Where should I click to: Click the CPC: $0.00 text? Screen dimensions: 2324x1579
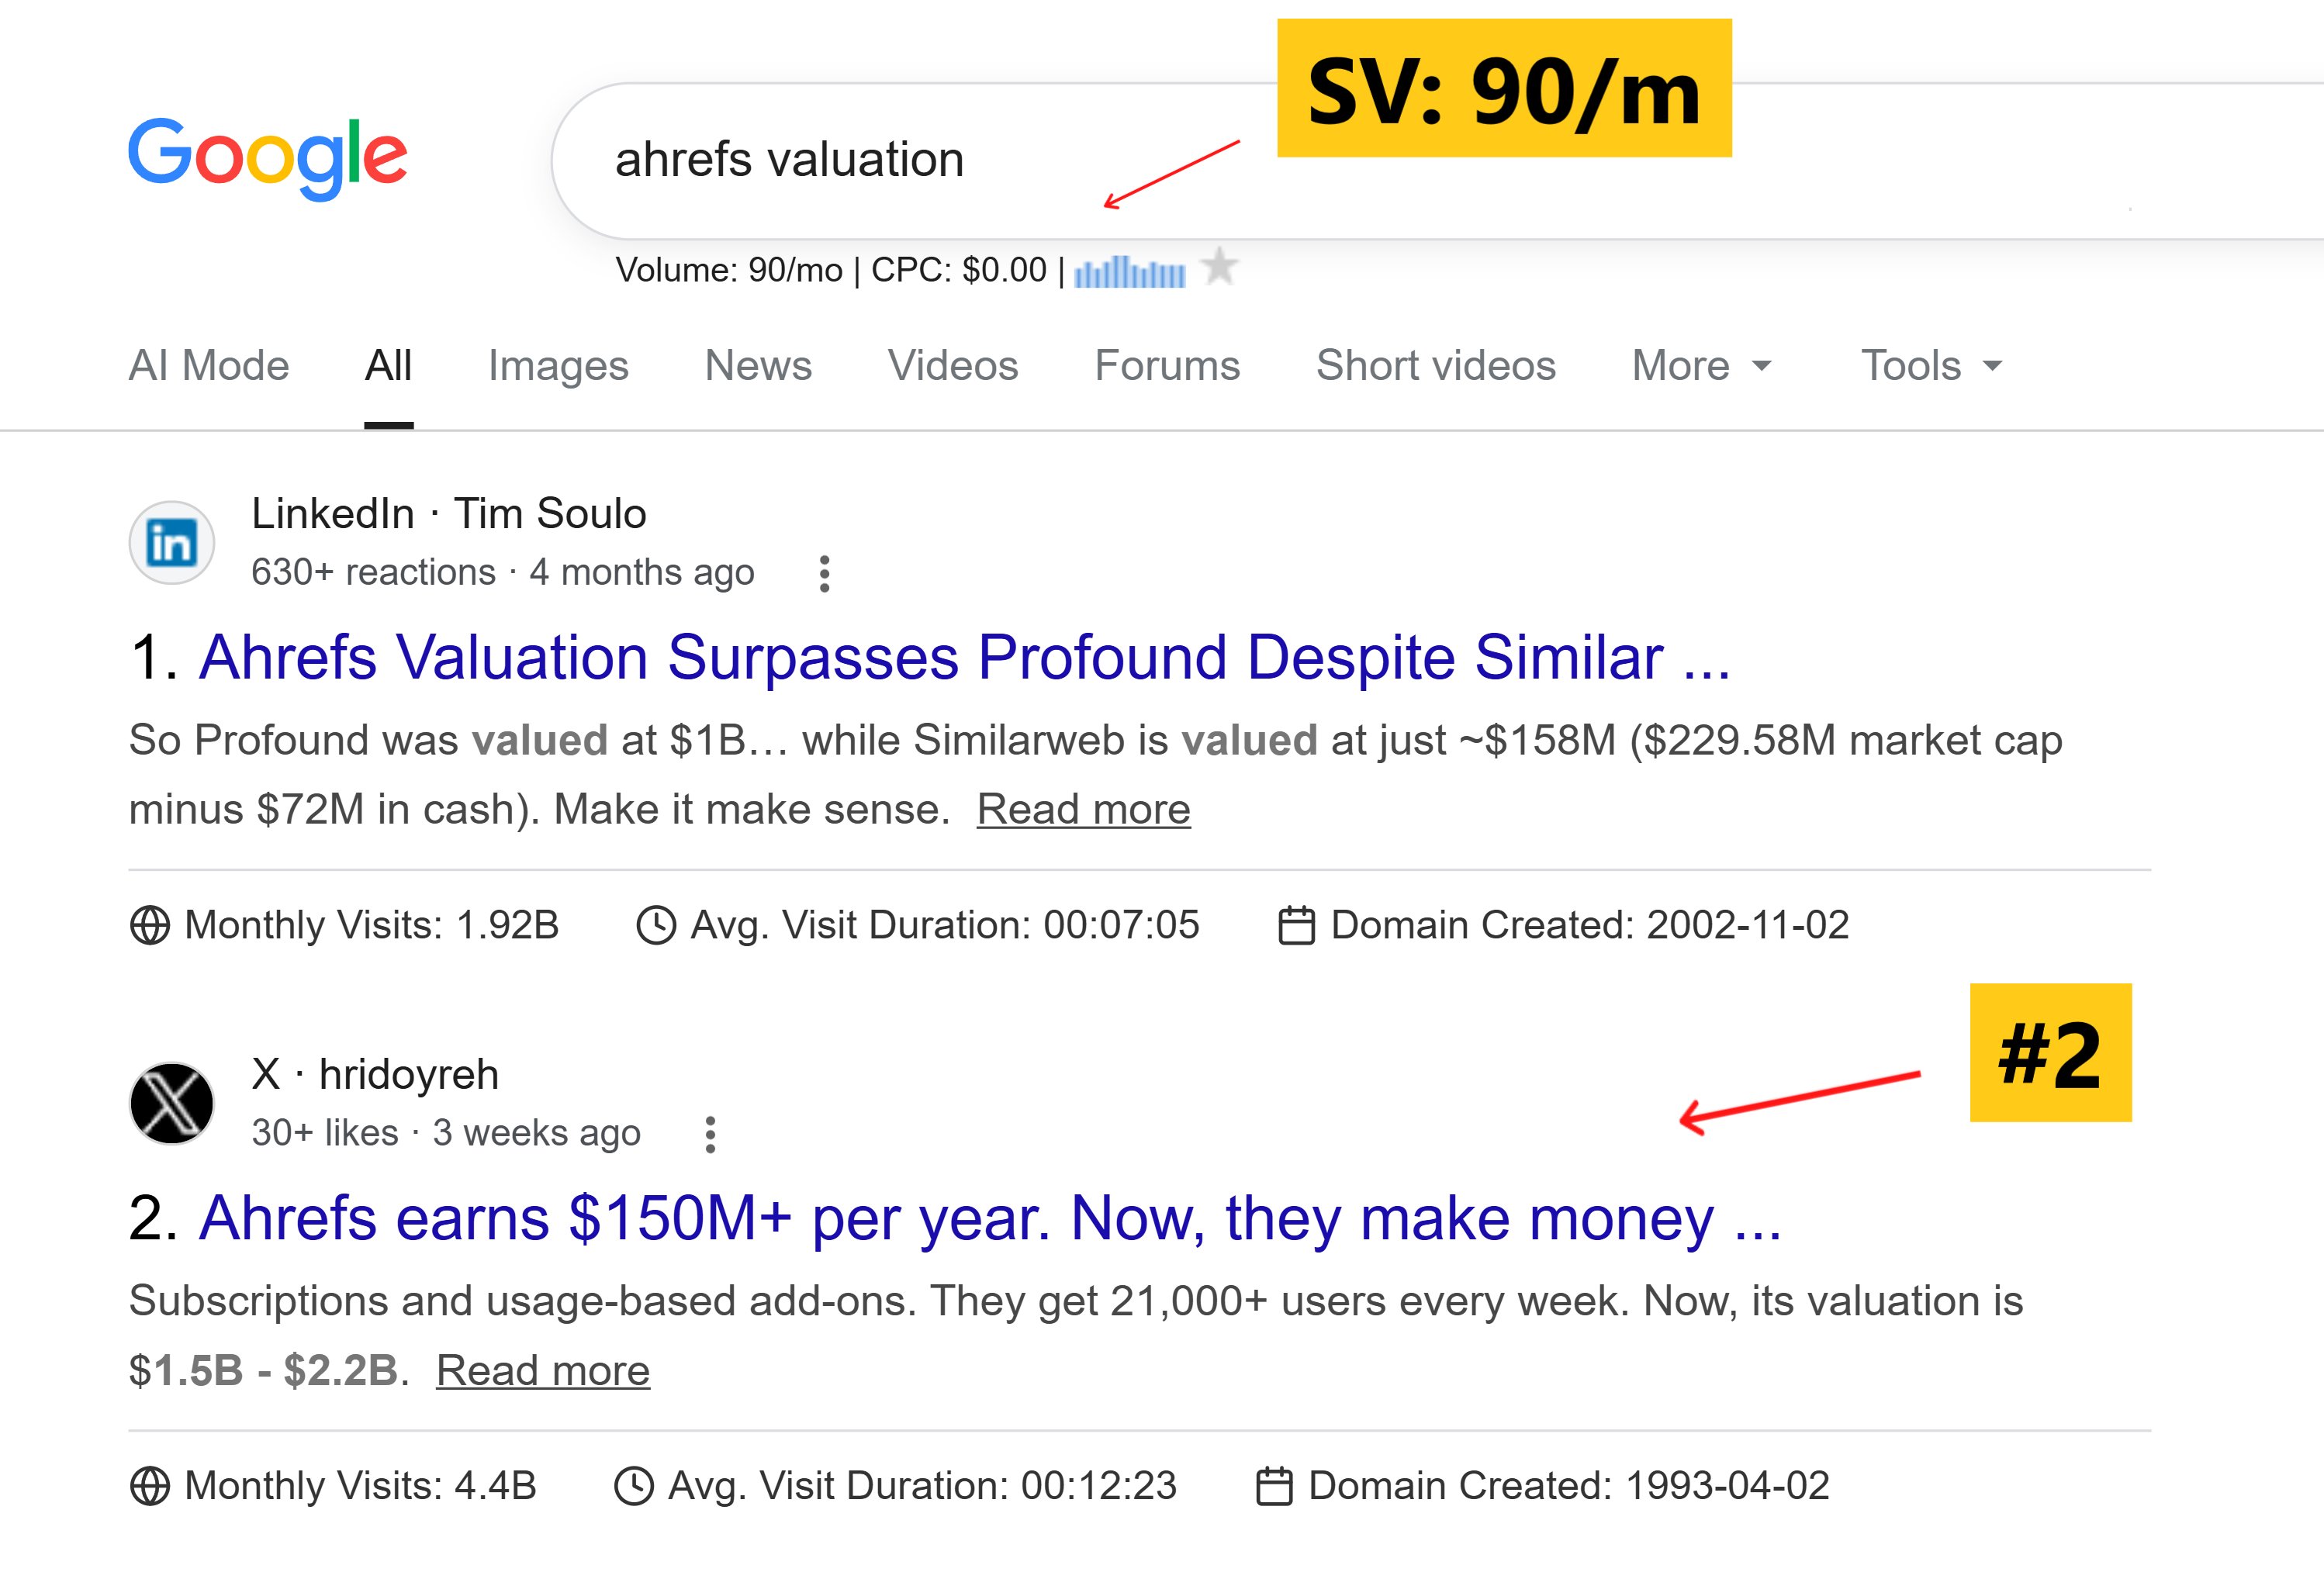tap(959, 270)
